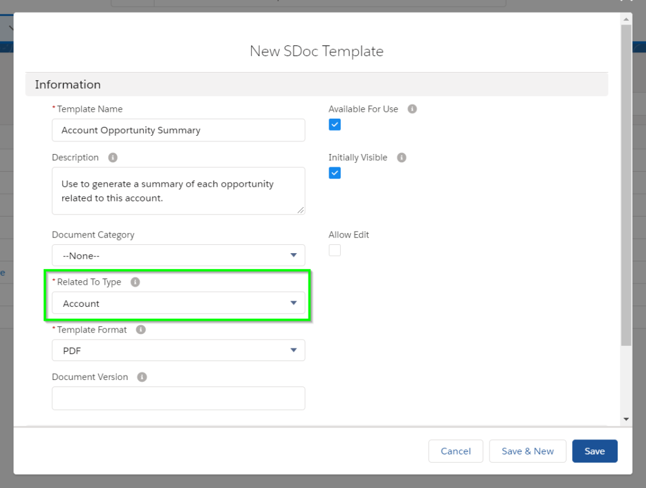Click the Cancel button

[x=455, y=451]
